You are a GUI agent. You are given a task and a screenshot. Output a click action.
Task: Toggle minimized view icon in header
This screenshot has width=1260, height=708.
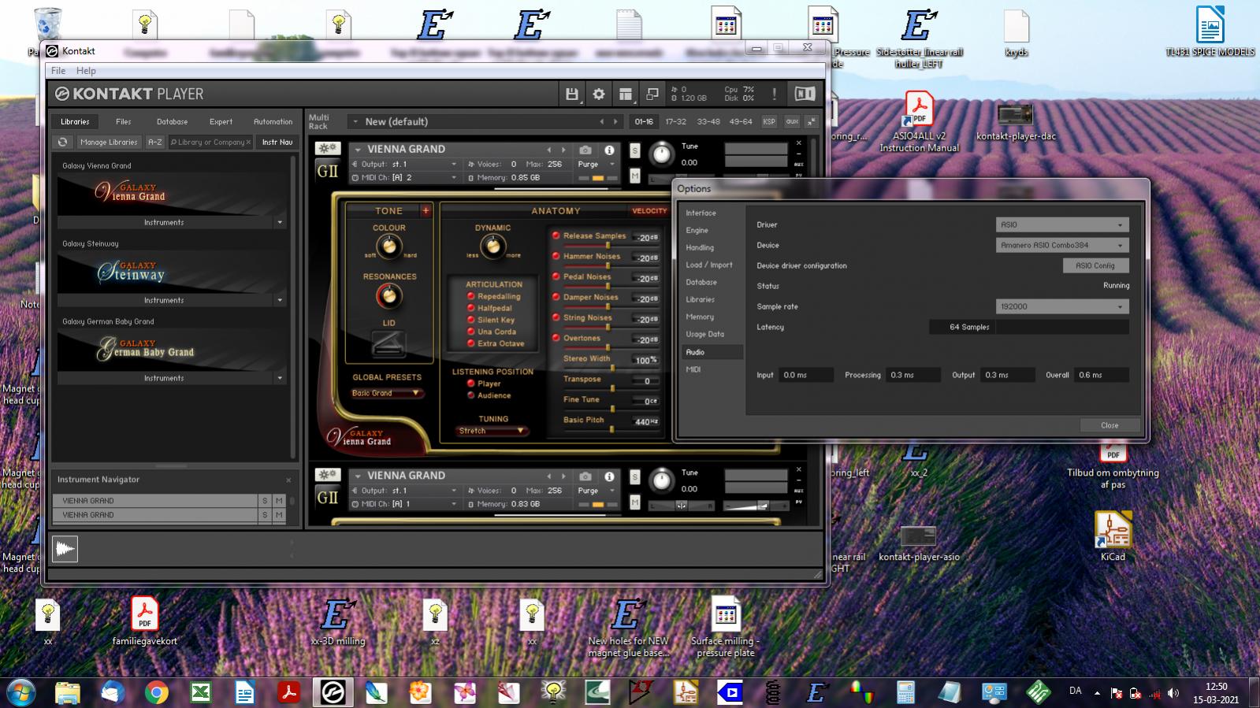[x=652, y=94]
